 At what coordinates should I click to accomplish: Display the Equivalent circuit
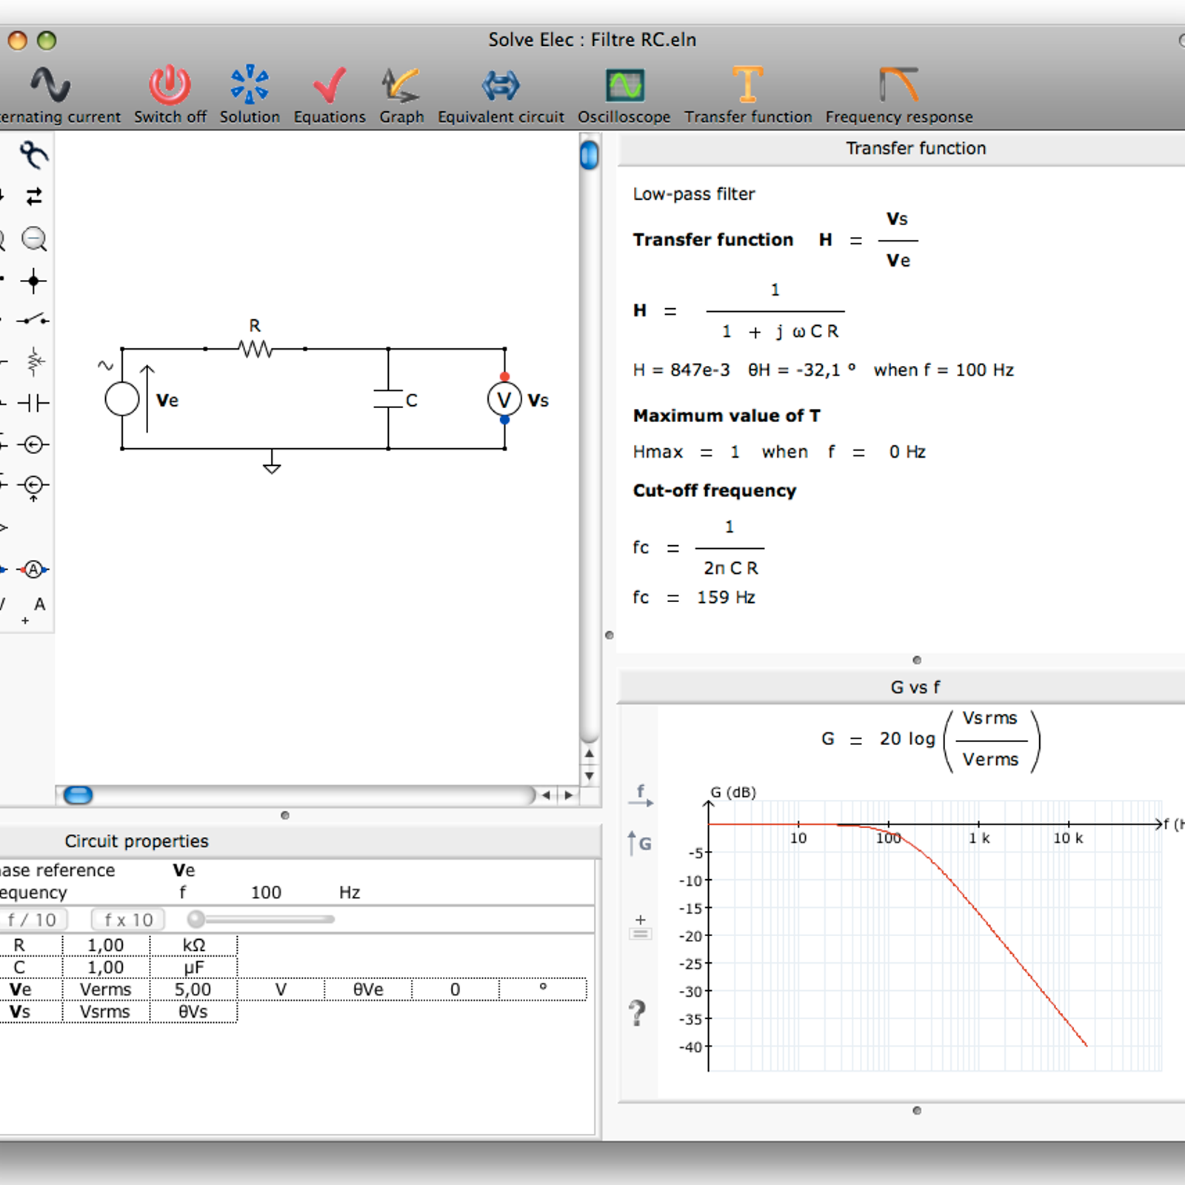[501, 85]
